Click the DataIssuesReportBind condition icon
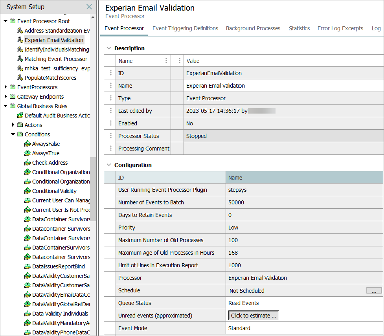This screenshot has width=384, height=336. [x=28, y=266]
